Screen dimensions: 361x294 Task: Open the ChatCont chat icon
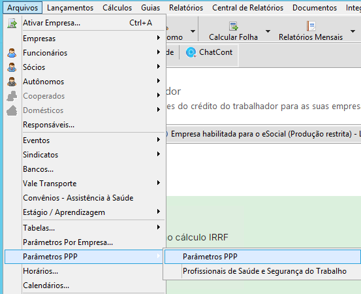pyautogui.click(x=191, y=52)
